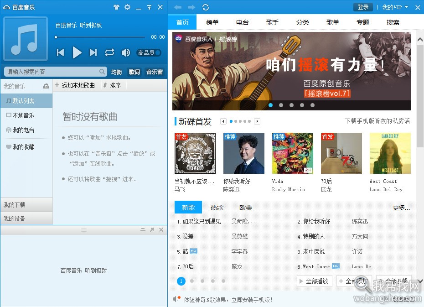Click the search magnifier icon

pos(102,72)
